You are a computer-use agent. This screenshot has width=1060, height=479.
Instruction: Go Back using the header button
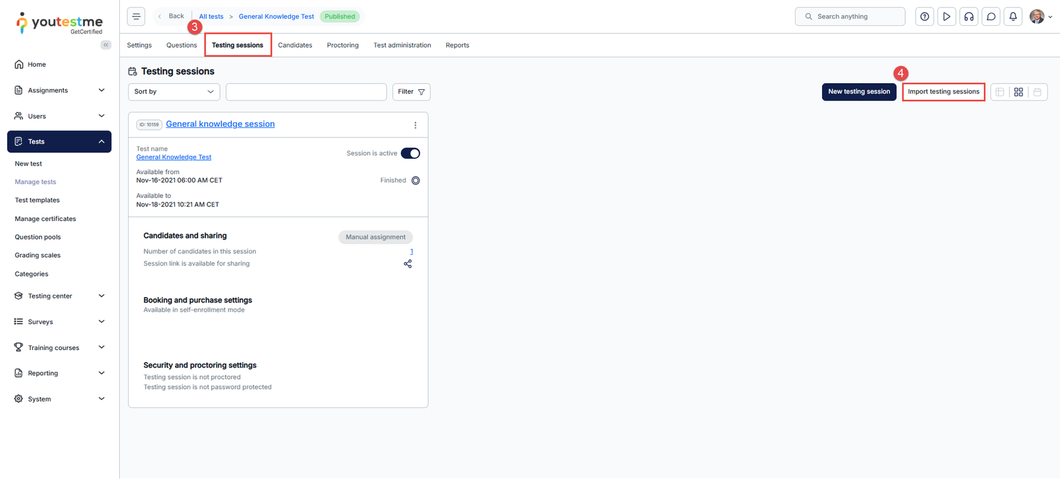click(x=172, y=17)
